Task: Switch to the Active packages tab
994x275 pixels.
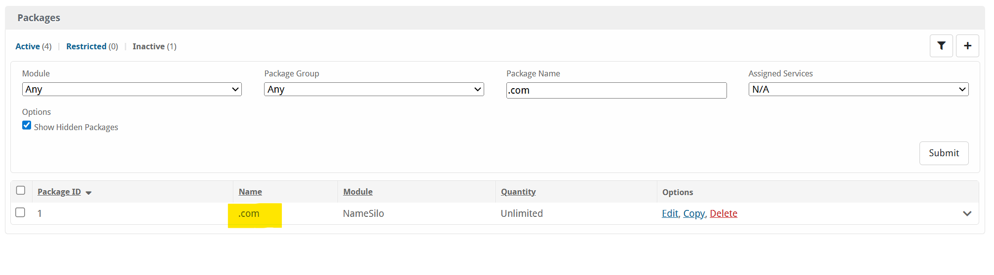Action: (28, 46)
